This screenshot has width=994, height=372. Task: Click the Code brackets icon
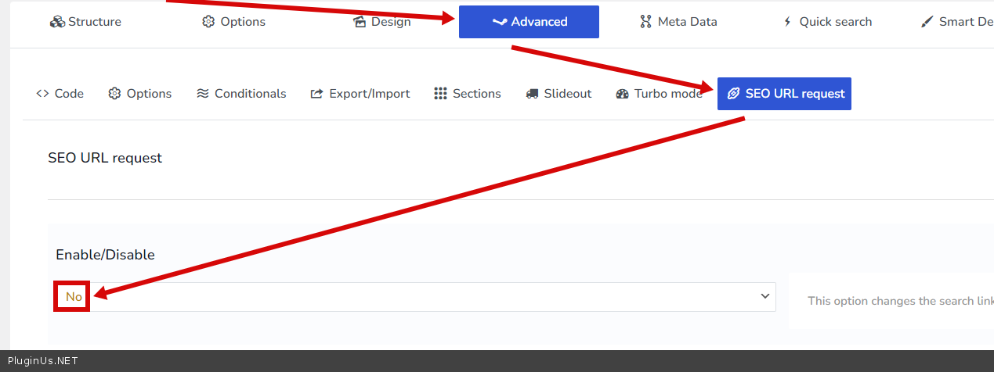tap(42, 94)
